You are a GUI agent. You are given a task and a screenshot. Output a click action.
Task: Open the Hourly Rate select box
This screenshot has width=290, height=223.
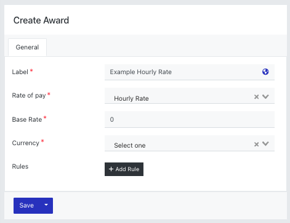click(179, 96)
